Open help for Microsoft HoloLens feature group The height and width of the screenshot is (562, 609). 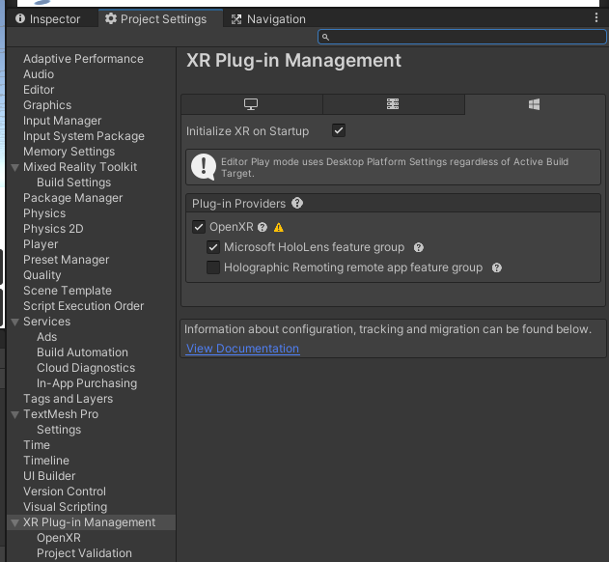(418, 247)
